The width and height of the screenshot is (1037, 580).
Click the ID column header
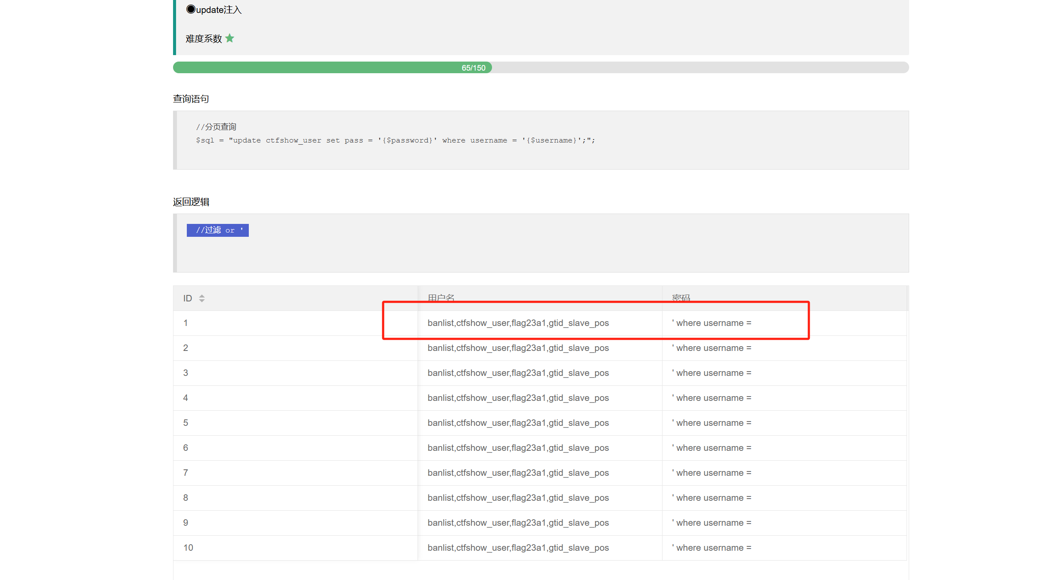tap(188, 298)
